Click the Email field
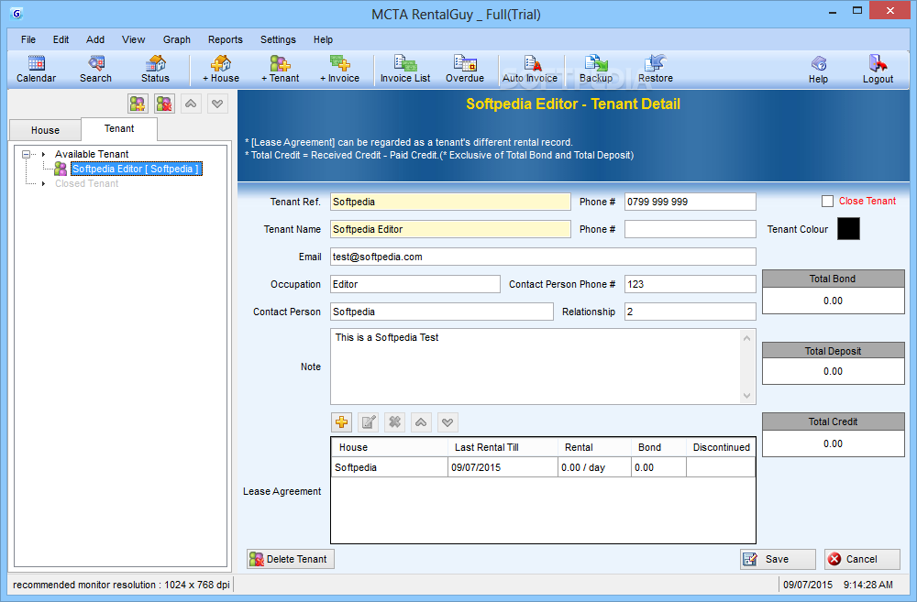 (x=543, y=257)
